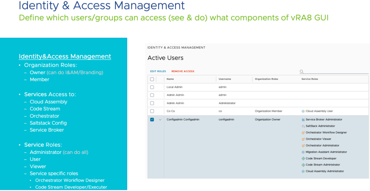This screenshot has height=191, width=370.
Task: Check the Administrator username row checkbox
Action: click(152, 103)
